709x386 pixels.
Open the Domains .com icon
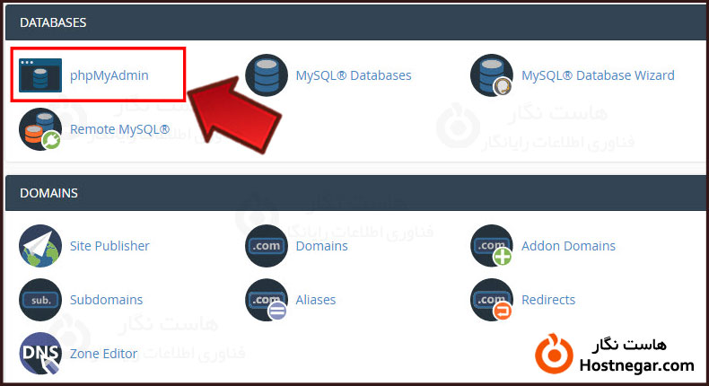(267, 246)
